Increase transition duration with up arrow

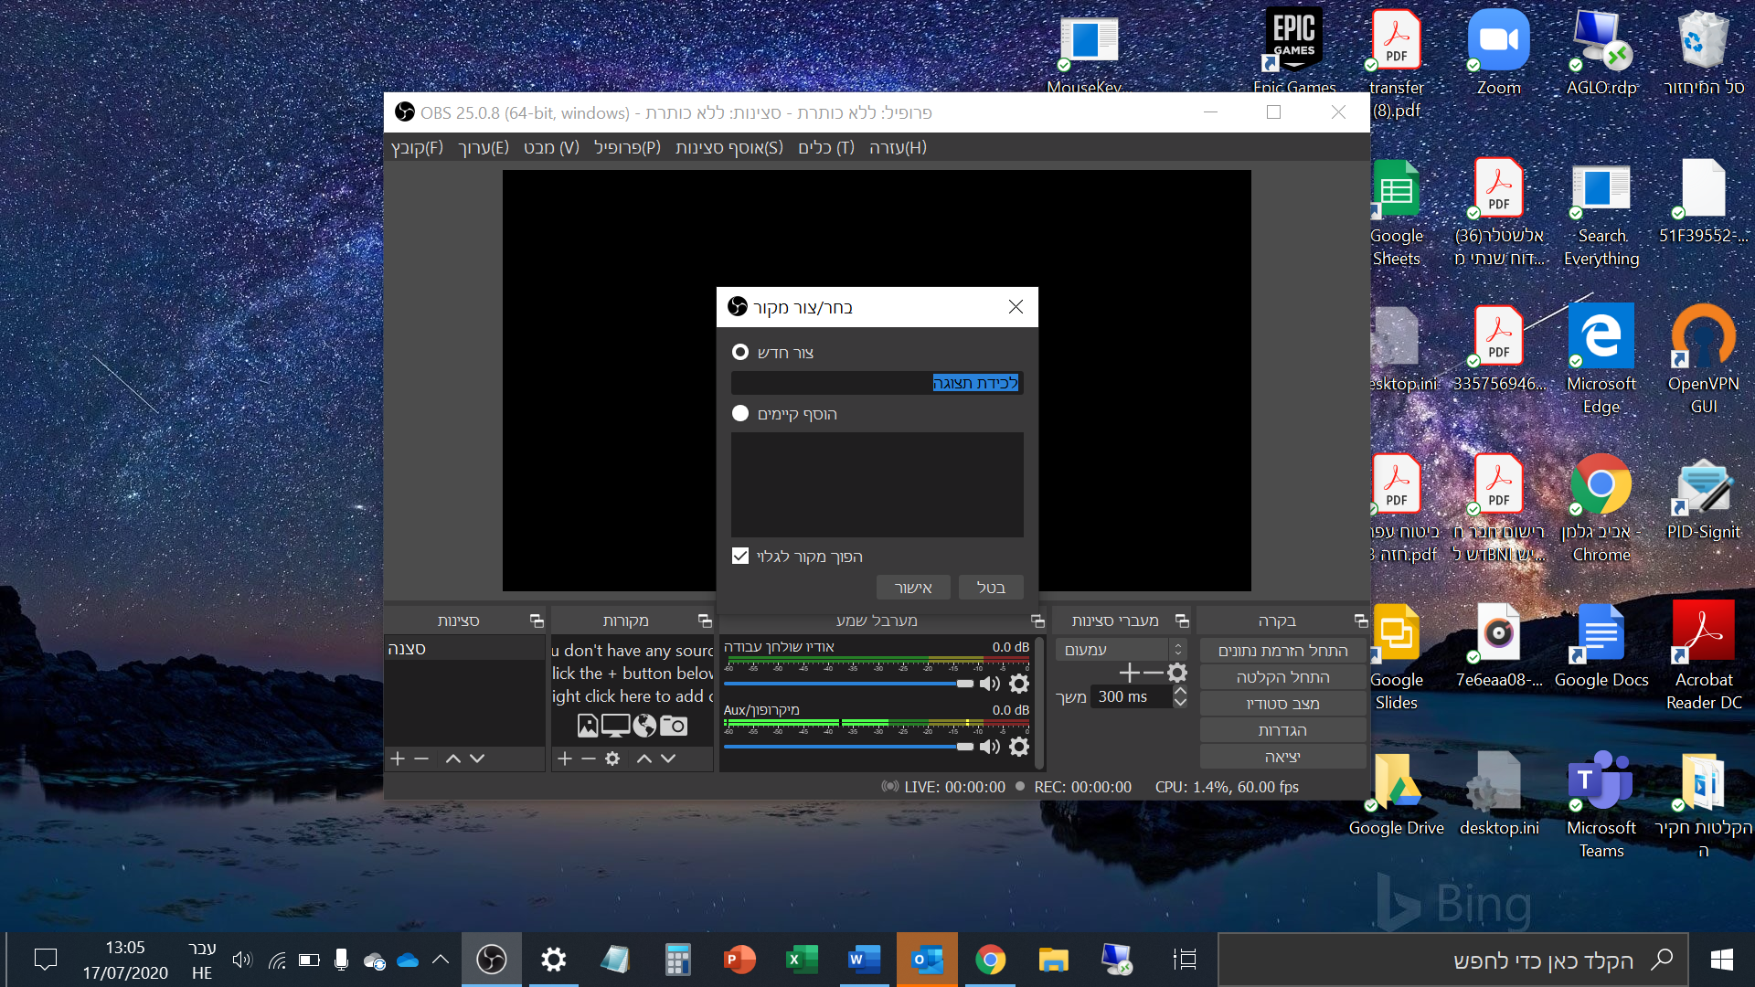coord(1180,691)
